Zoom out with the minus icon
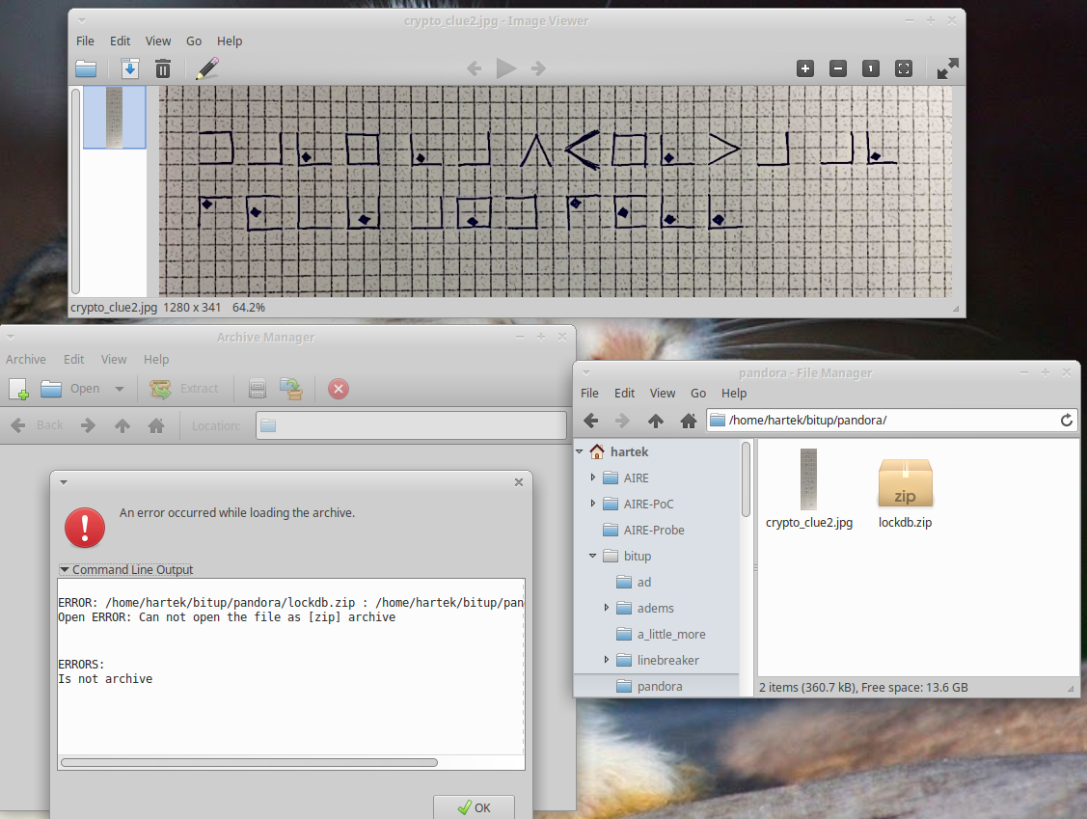Image resolution: width=1087 pixels, height=819 pixels. (x=838, y=68)
